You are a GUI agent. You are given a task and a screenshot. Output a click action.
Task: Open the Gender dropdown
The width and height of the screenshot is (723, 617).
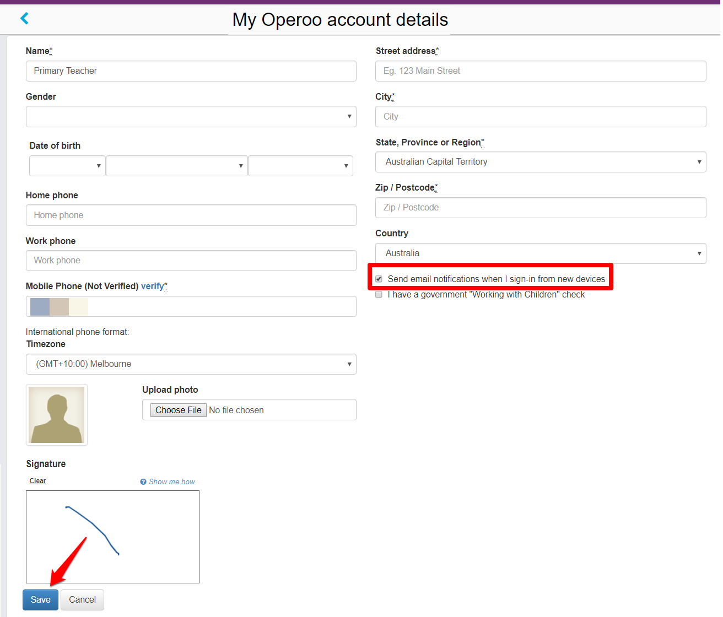tap(191, 117)
